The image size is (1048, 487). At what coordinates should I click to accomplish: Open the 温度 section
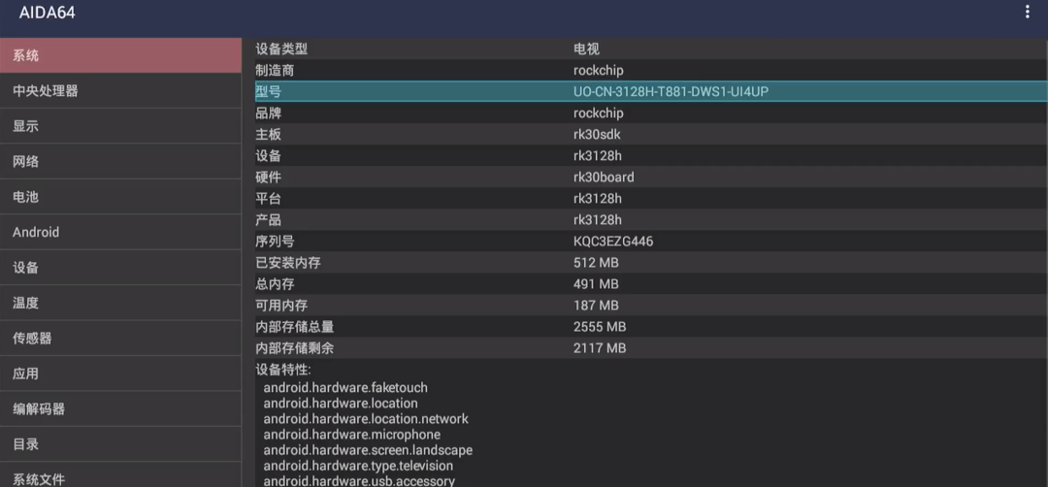pos(120,304)
